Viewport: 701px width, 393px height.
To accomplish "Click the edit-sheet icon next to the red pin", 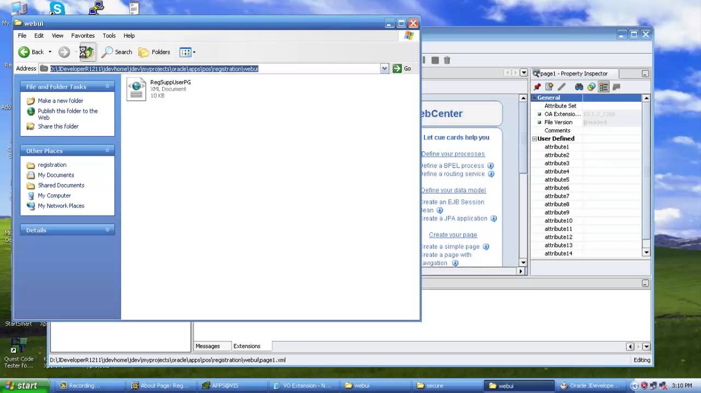I will point(549,87).
